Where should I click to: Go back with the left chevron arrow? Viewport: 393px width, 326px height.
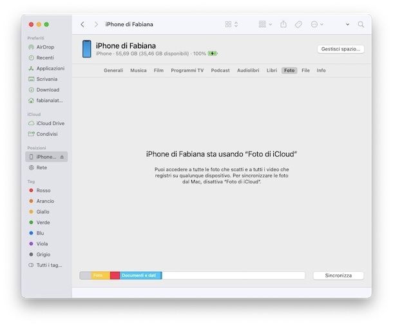(x=82, y=25)
